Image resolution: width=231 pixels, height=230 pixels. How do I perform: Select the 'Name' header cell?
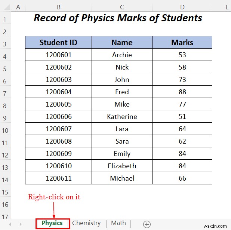point(122,43)
